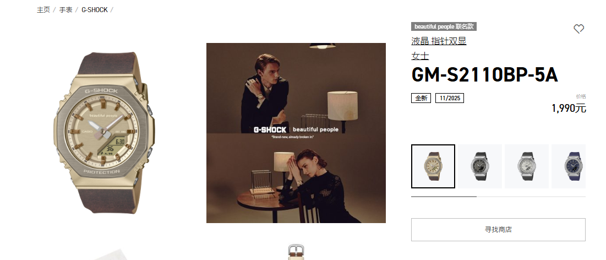Add watch to favorites with heart icon
606x260 pixels.
tap(578, 29)
